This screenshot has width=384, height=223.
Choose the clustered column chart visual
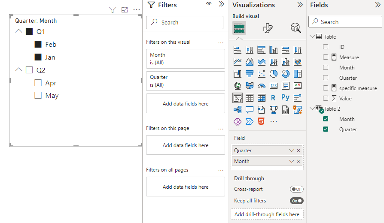coord(273,50)
